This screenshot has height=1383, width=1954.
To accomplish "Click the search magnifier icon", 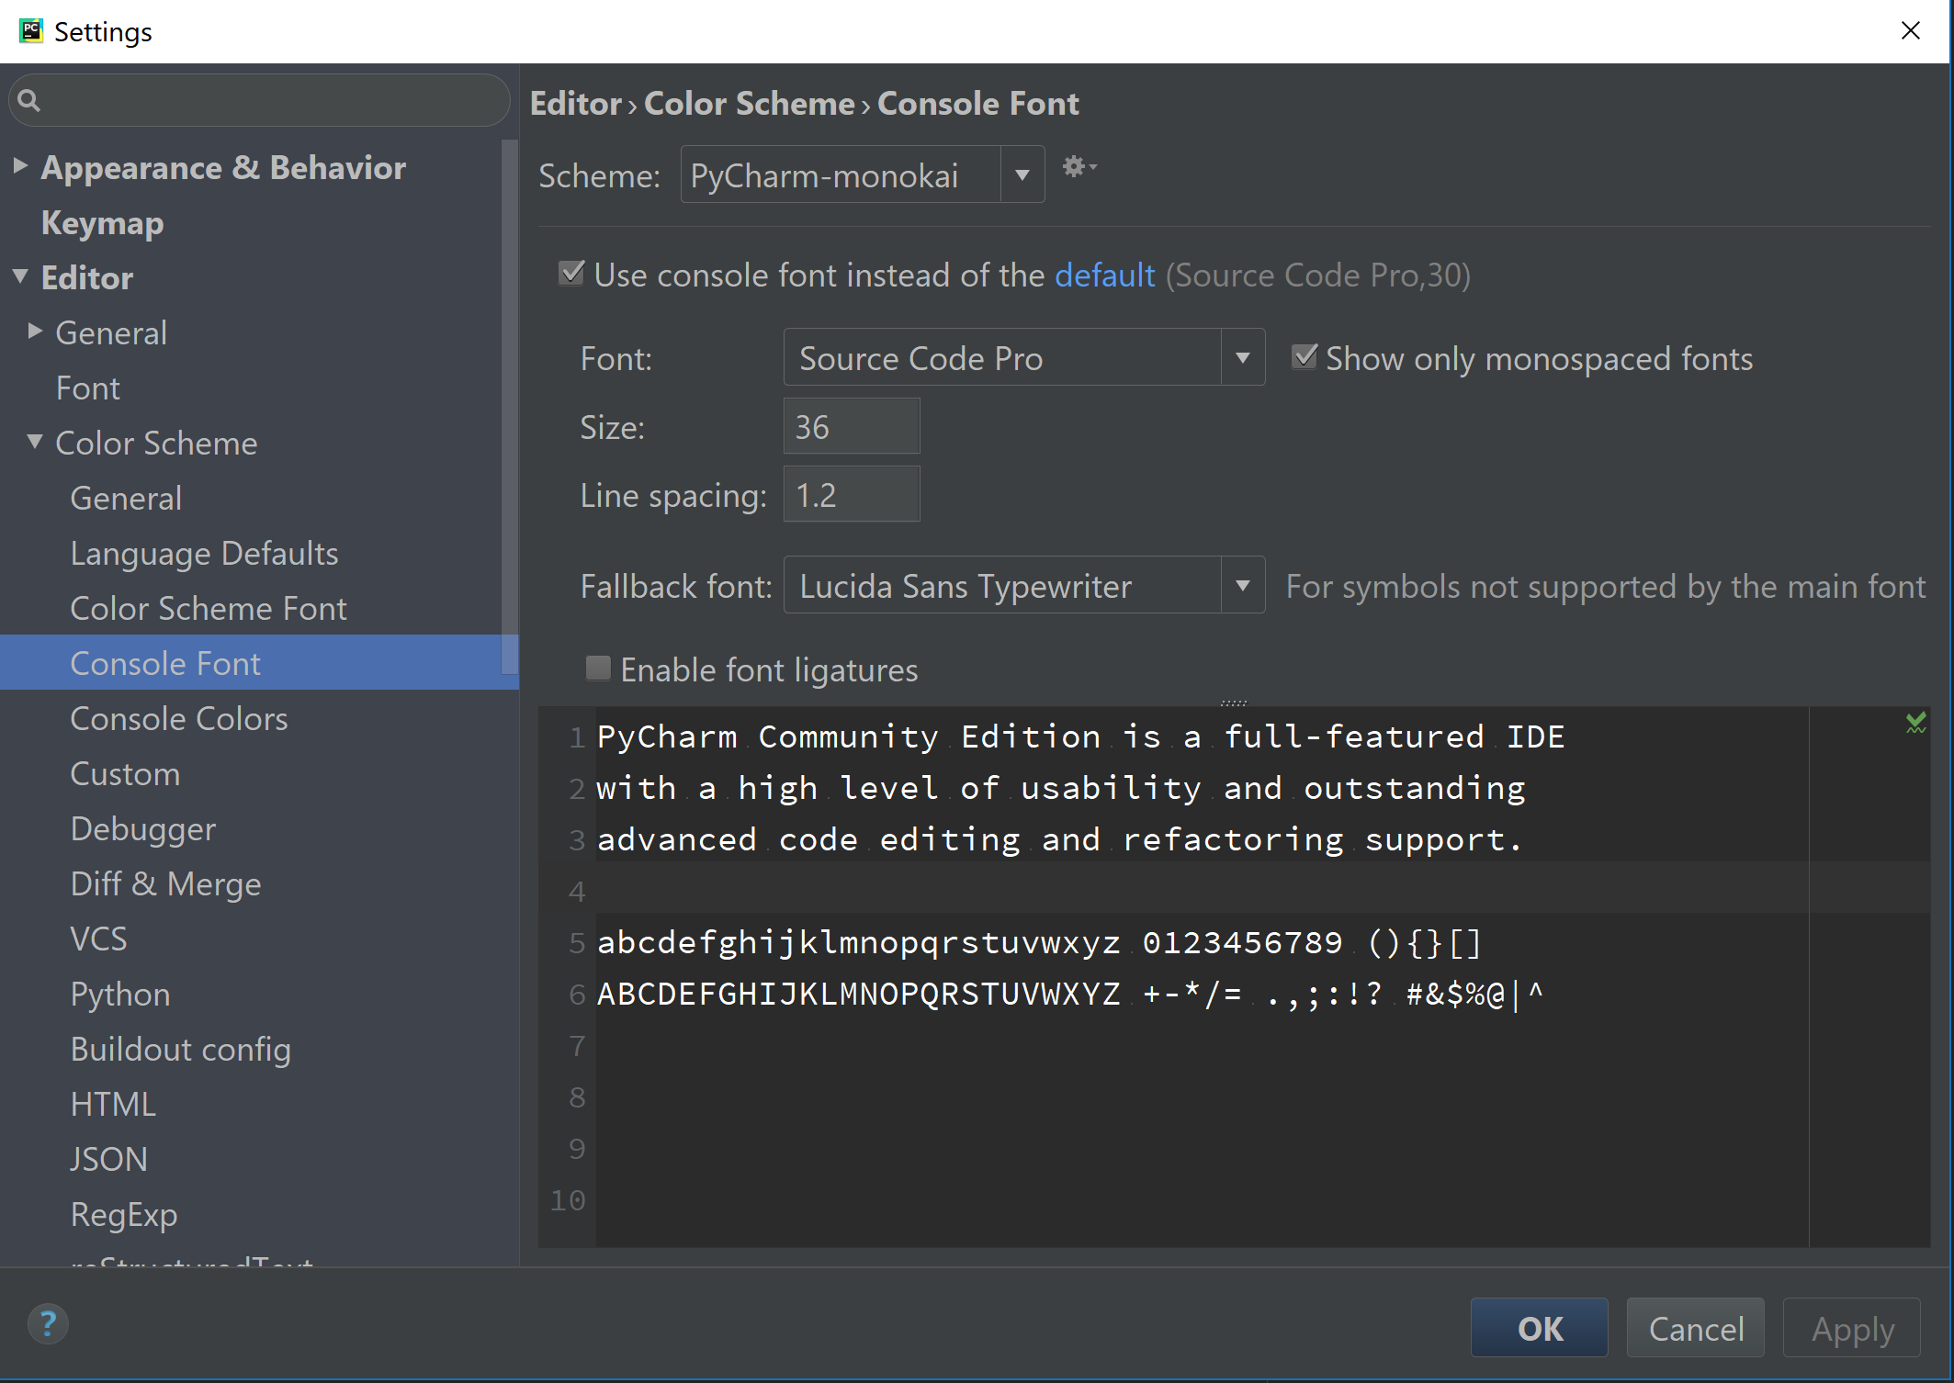I will pos(29,100).
